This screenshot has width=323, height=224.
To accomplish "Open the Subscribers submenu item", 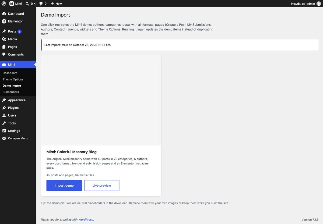I will [x=11, y=92].
